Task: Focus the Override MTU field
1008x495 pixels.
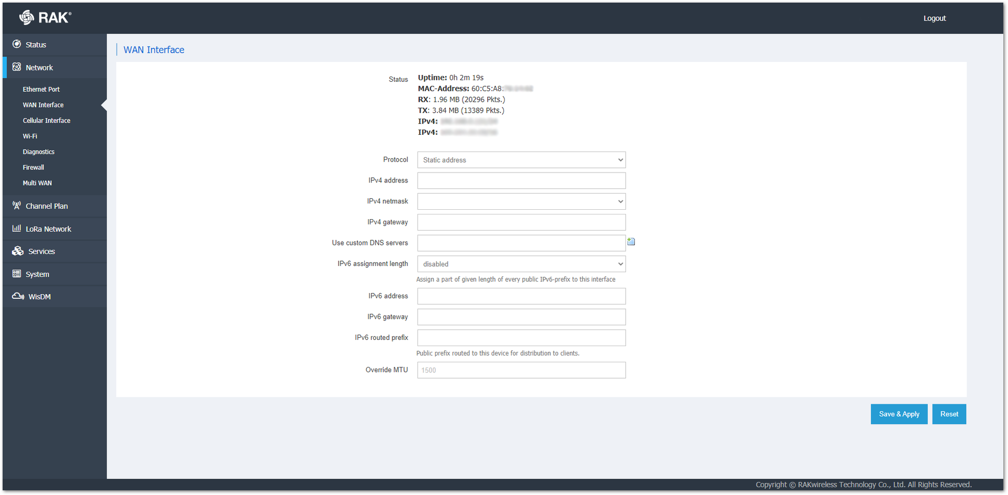Action: pyautogui.click(x=521, y=370)
